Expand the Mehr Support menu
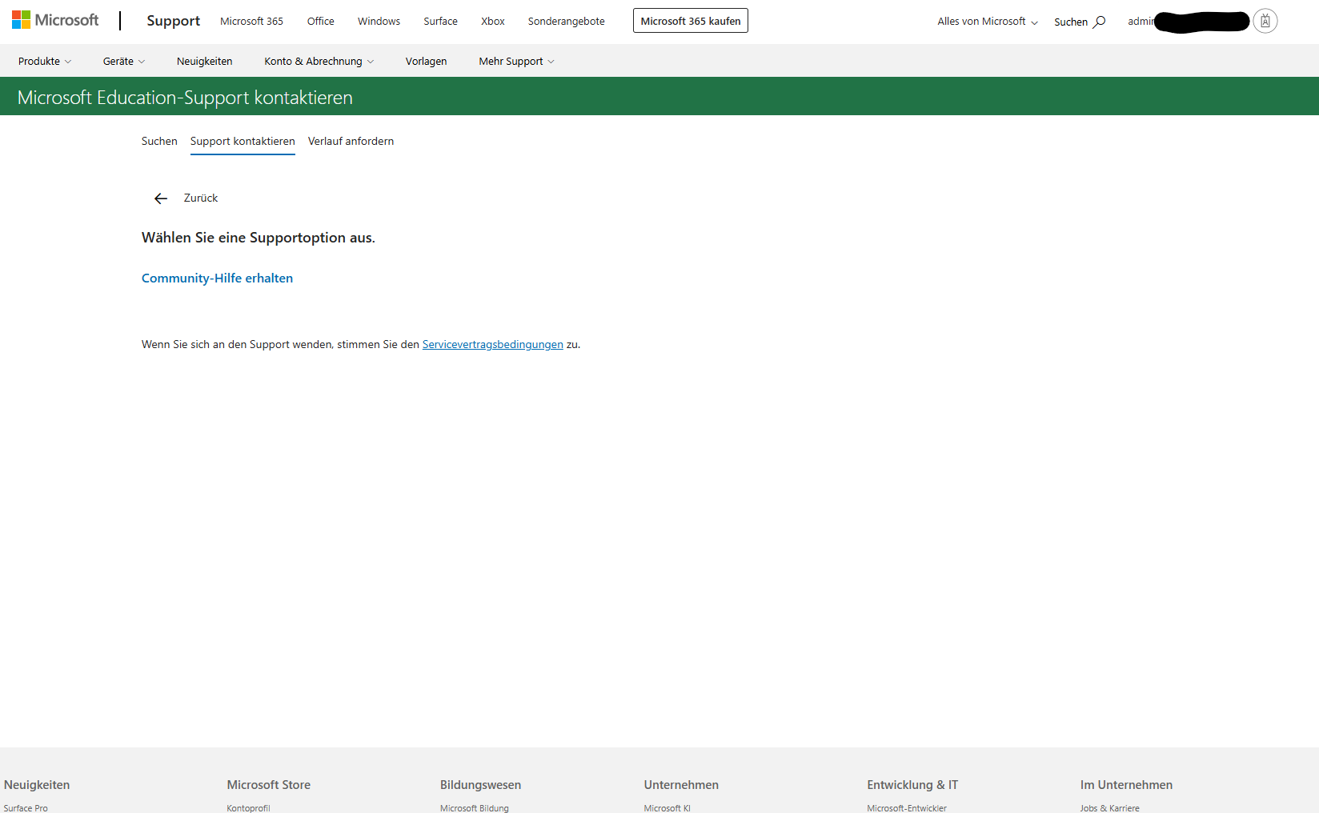This screenshot has width=1319, height=813. click(x=516, y=61)
